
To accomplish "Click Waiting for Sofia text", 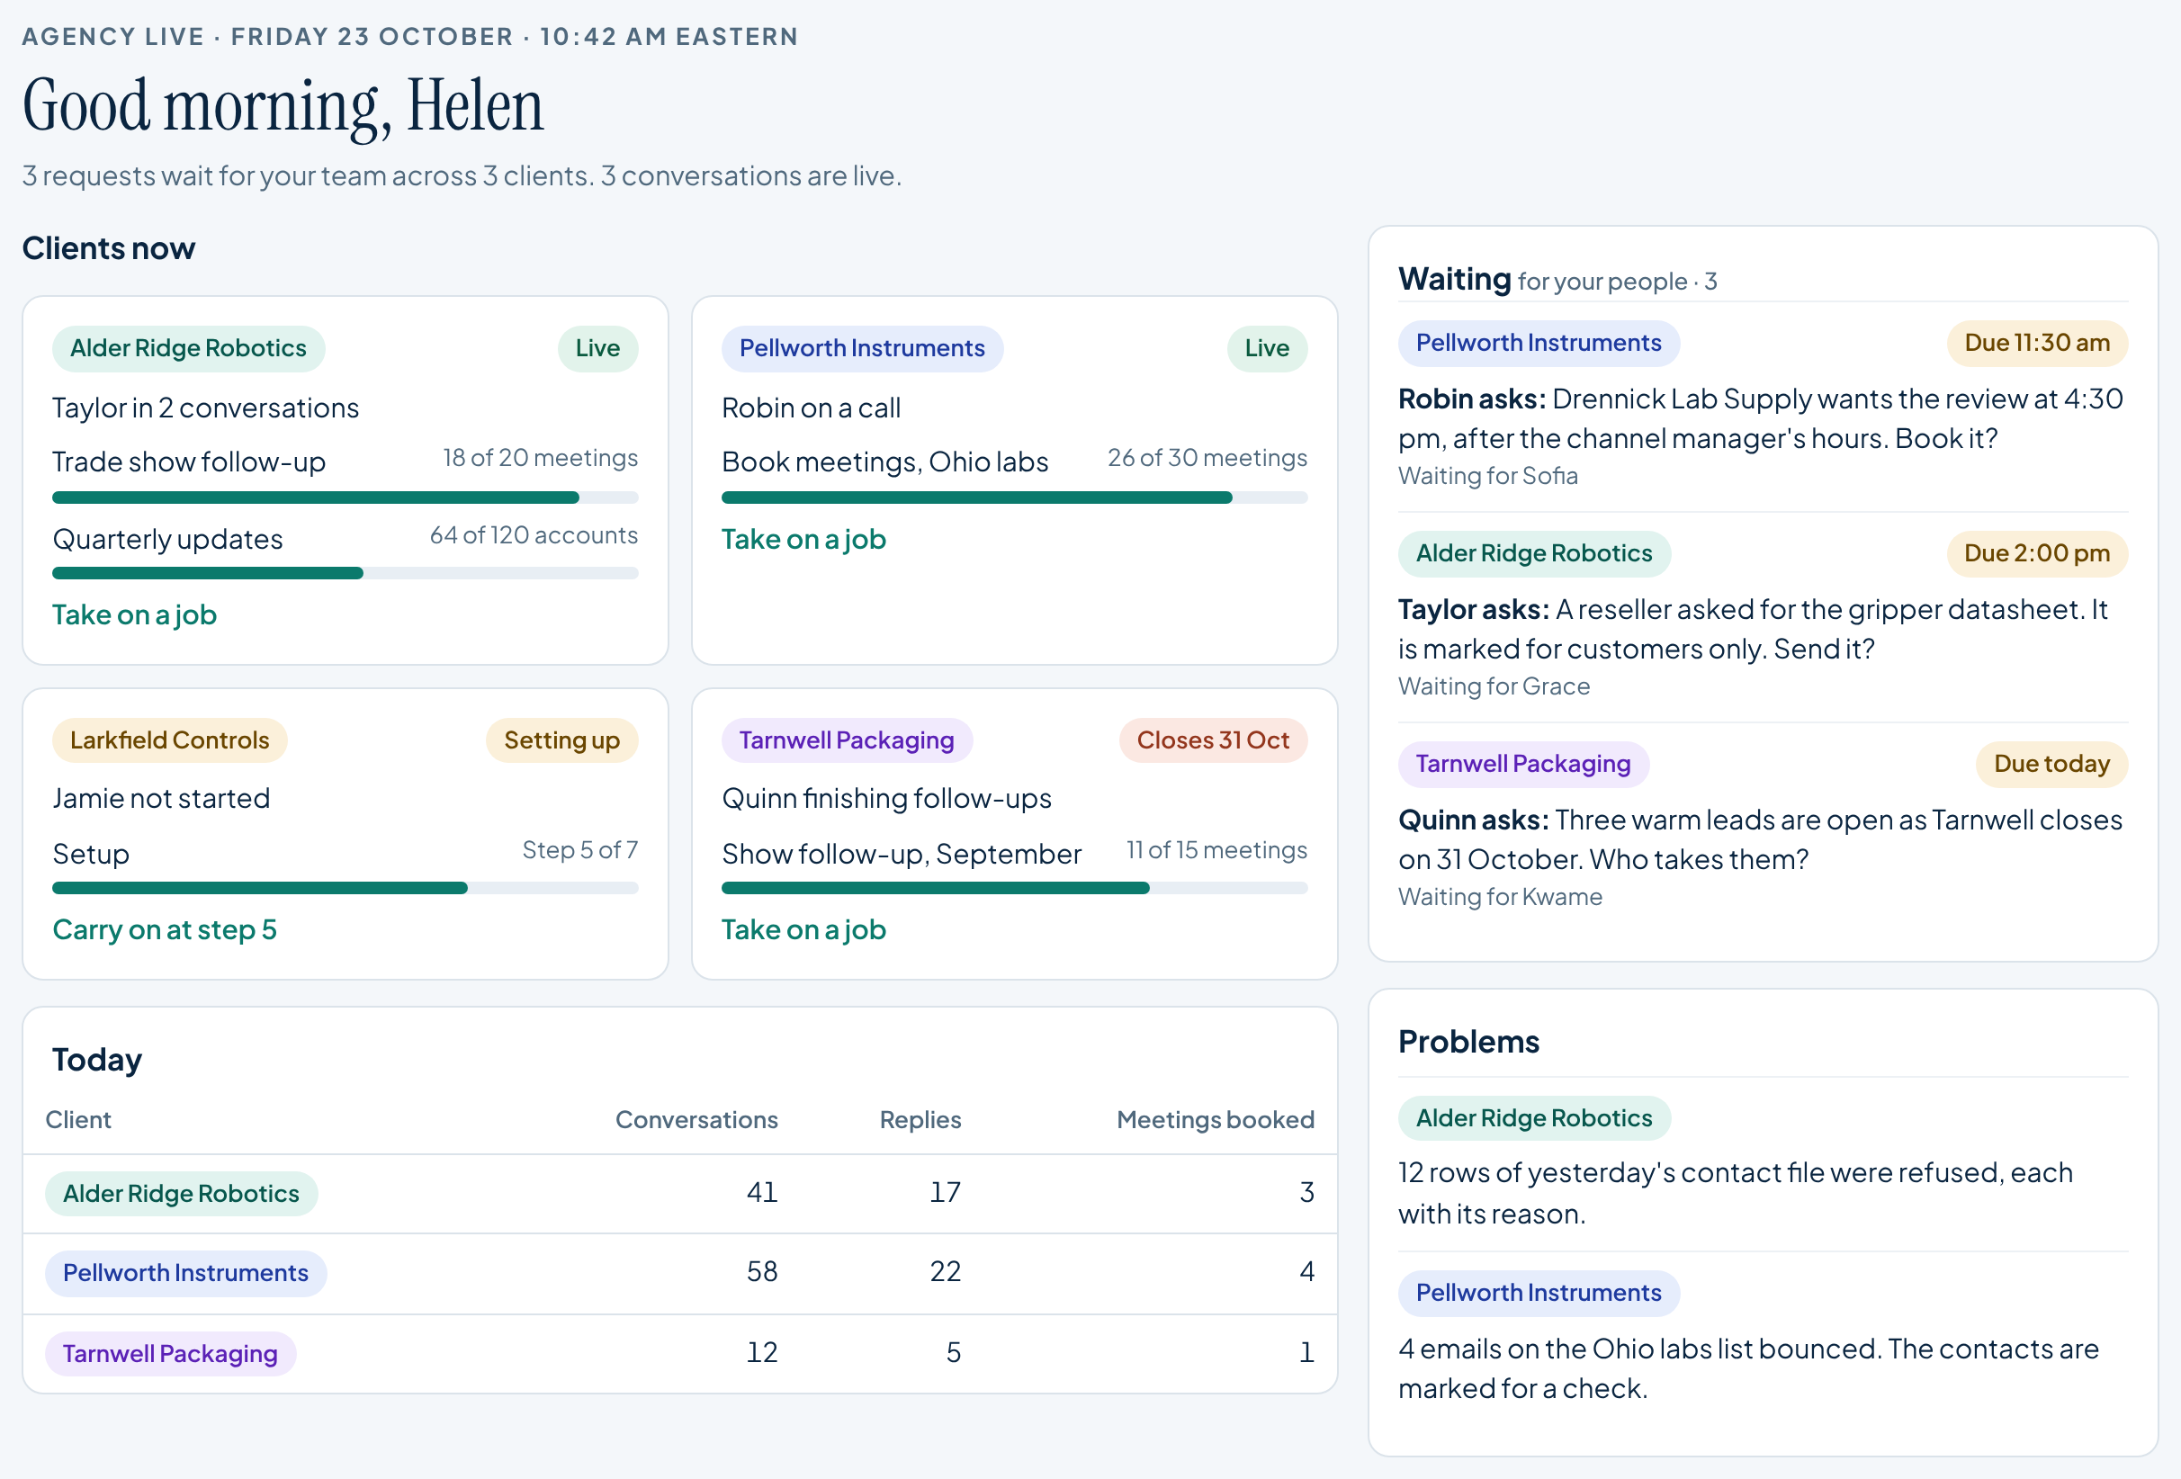I will (x=1487, y=476).
